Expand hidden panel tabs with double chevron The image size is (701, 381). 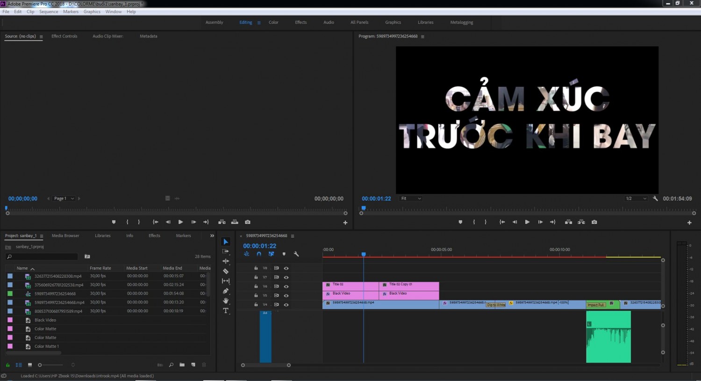point(212,236)
